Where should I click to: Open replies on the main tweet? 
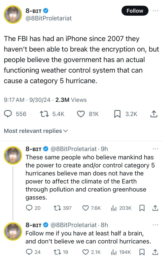tap(9, 114)
